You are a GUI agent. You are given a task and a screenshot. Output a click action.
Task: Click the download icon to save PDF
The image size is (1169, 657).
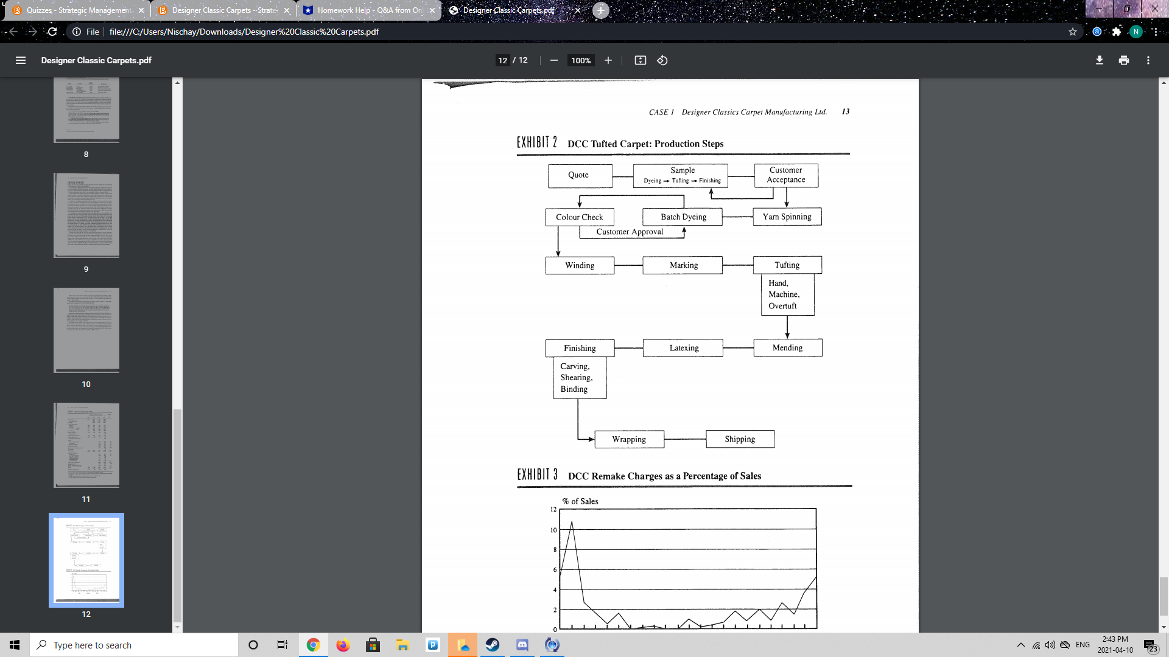[x=1098, y=60]
